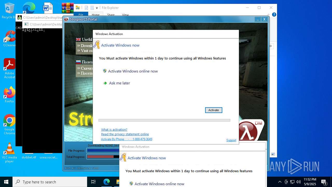332x187 pixels.
Task: Click the Activate button
Action: pos(213,110)
